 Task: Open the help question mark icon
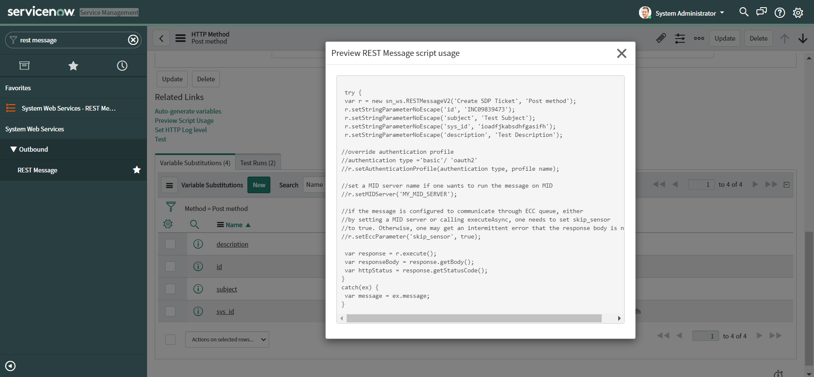coord(780,13)
